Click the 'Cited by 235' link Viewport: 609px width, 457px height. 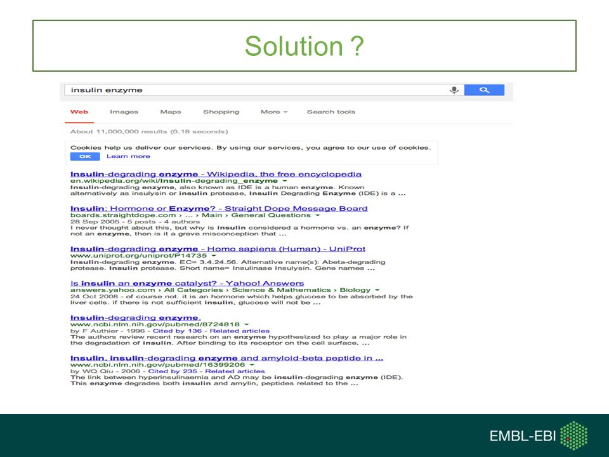[173, 371]
